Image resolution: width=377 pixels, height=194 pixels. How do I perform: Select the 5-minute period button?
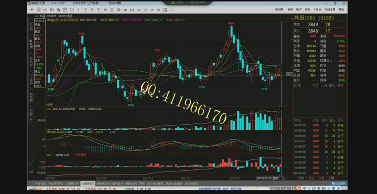92,10
